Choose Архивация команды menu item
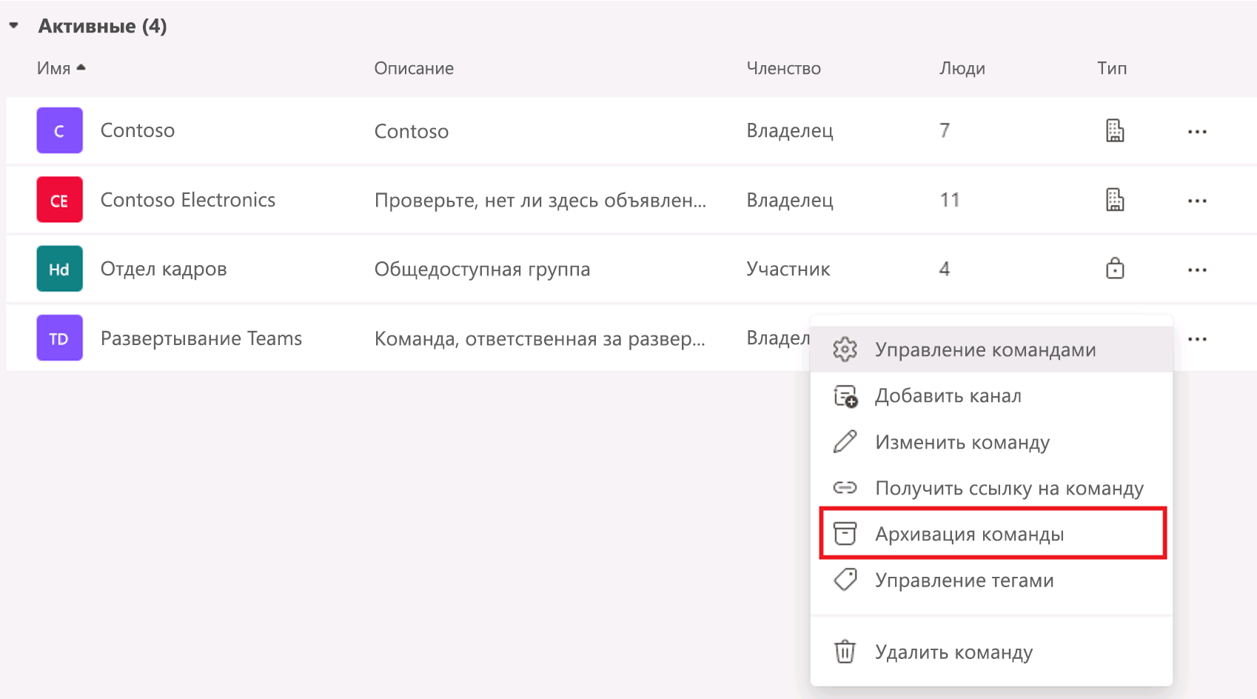The width and height of the screenshot is (1257, 699). [x=992, y=534]
